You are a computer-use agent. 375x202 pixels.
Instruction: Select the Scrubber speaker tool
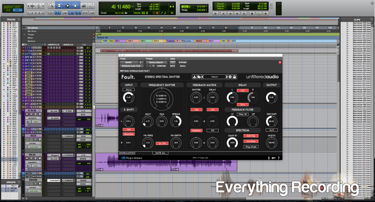[x=83, y=5]
